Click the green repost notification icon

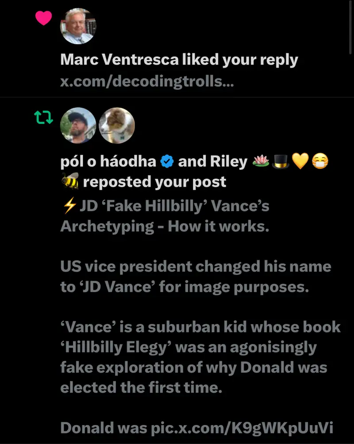coord(43,118)
